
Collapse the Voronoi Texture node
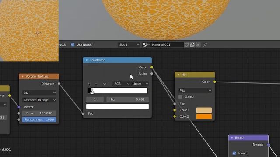point(23,76)
